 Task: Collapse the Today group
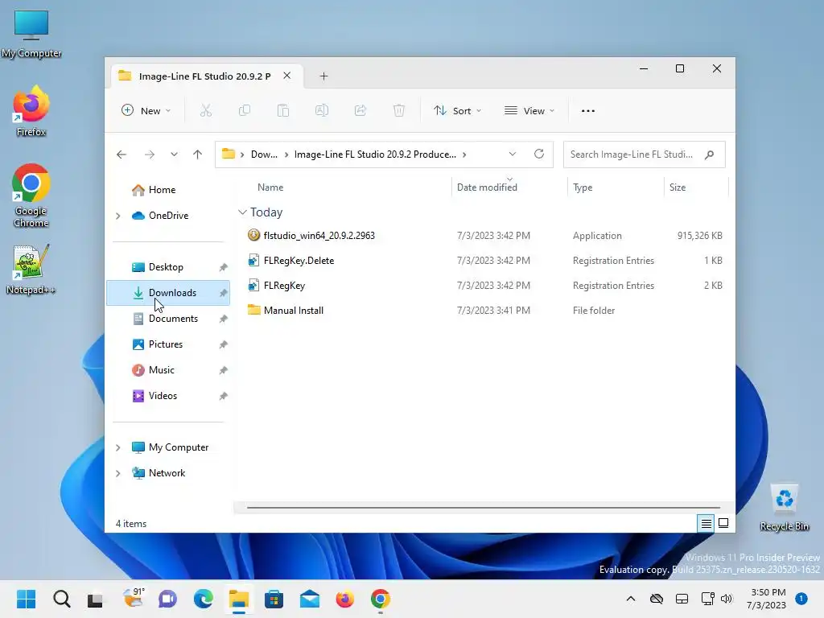coord(242,212)
